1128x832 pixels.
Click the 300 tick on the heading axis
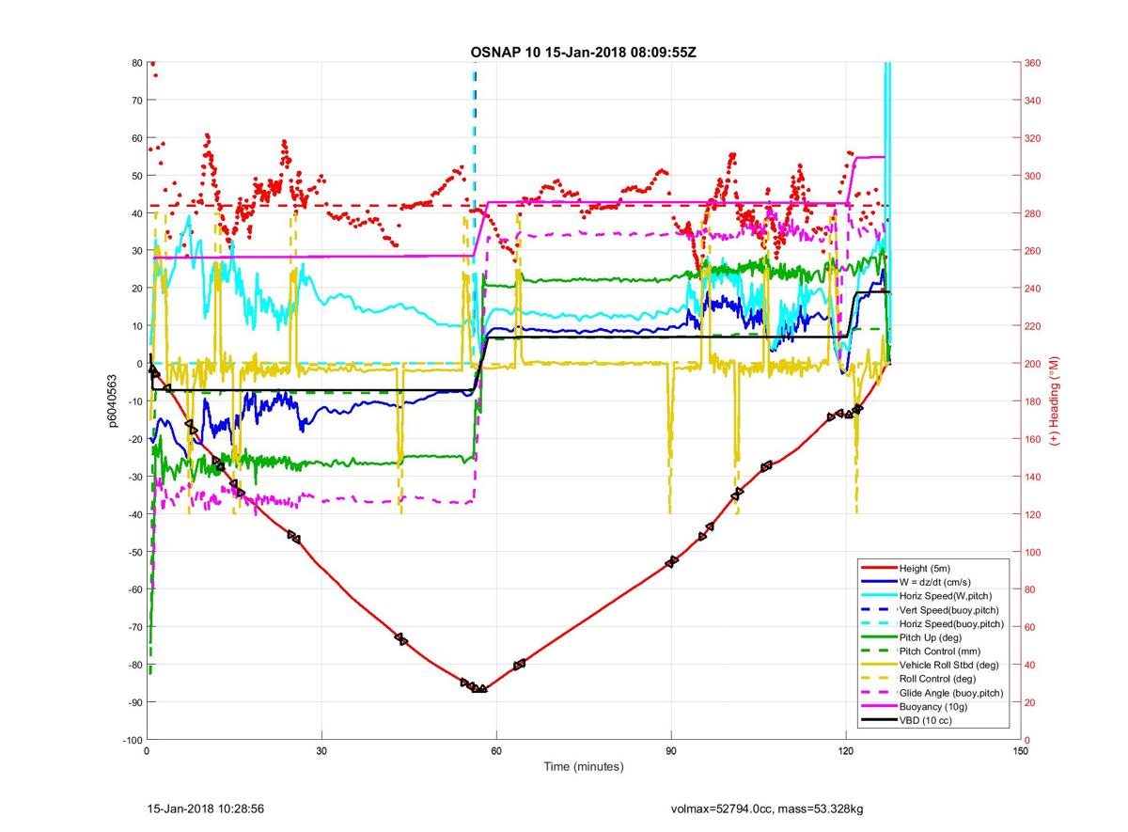(1033, 176)
